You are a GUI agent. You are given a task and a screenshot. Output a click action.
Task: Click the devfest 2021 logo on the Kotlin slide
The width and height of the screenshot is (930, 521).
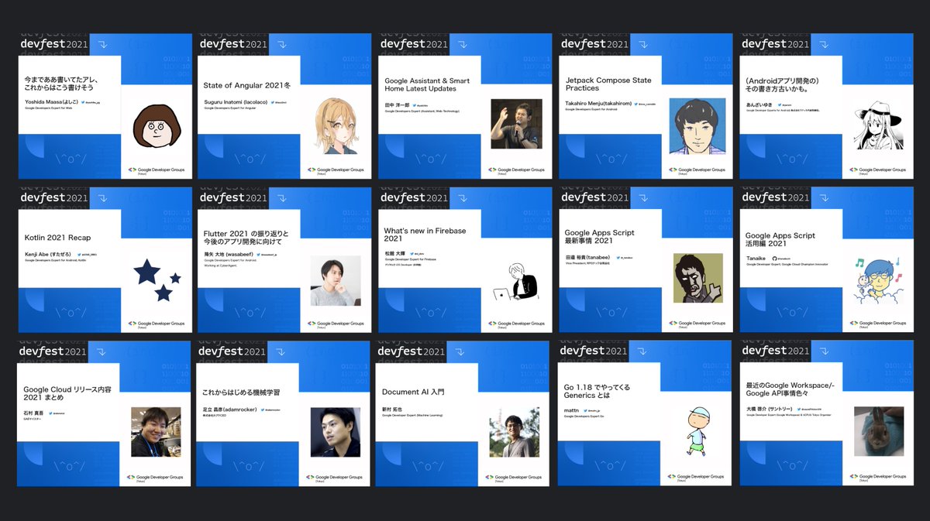click(53, 197)
